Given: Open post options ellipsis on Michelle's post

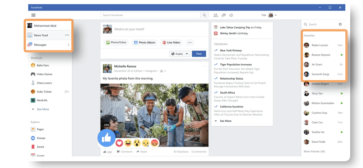Looking at the screenshot, I should 204,66.
